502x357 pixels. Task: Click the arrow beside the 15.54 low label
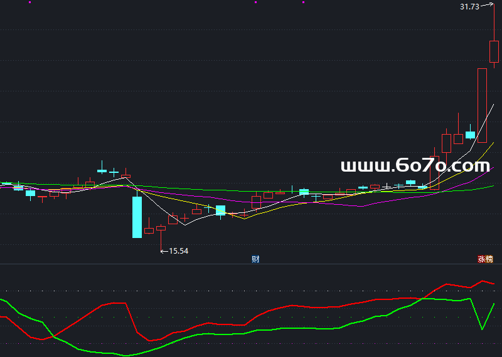(x=164, y=251)
